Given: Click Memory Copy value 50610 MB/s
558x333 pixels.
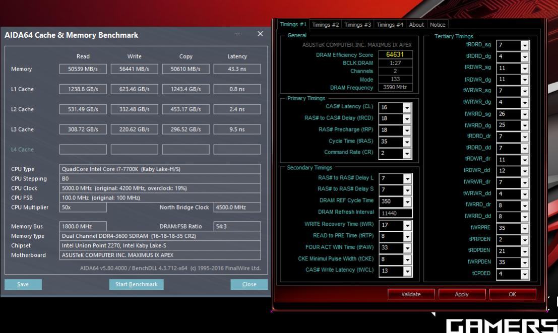Looking at the screenshot, I should pyautogui.click(x=186, y=69).
